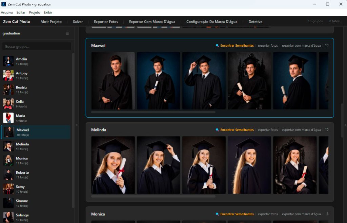This screenshot has width=347, height=223.
Task: Open the Detetive tool
Action: coord(256,22)
